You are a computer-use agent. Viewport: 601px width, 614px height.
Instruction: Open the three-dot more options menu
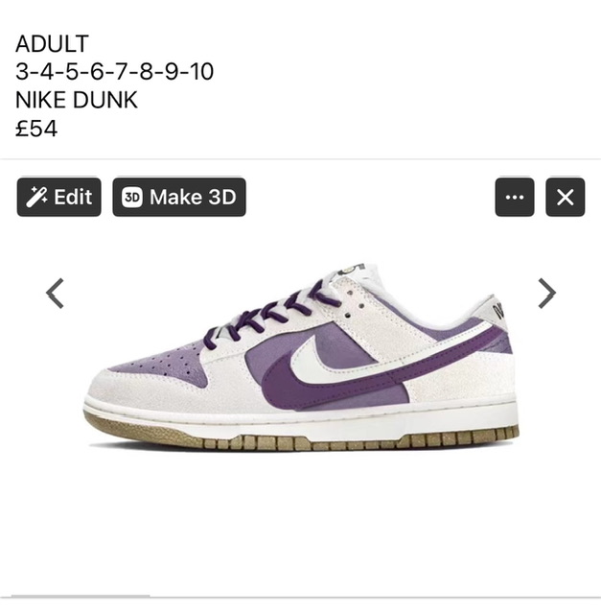(x=515, y=197)
